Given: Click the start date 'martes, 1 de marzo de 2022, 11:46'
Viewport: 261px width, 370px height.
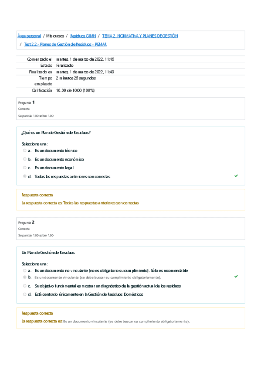Looking at the screenshot, I should click(x=85, y=59).
